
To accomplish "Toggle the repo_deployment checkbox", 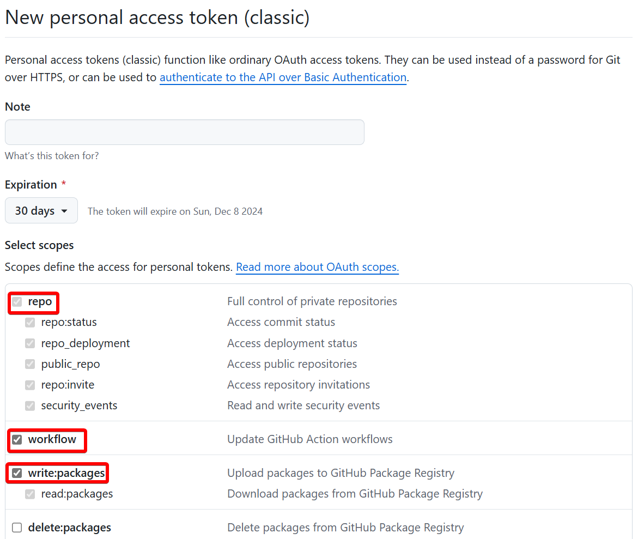I will [30, 344].
